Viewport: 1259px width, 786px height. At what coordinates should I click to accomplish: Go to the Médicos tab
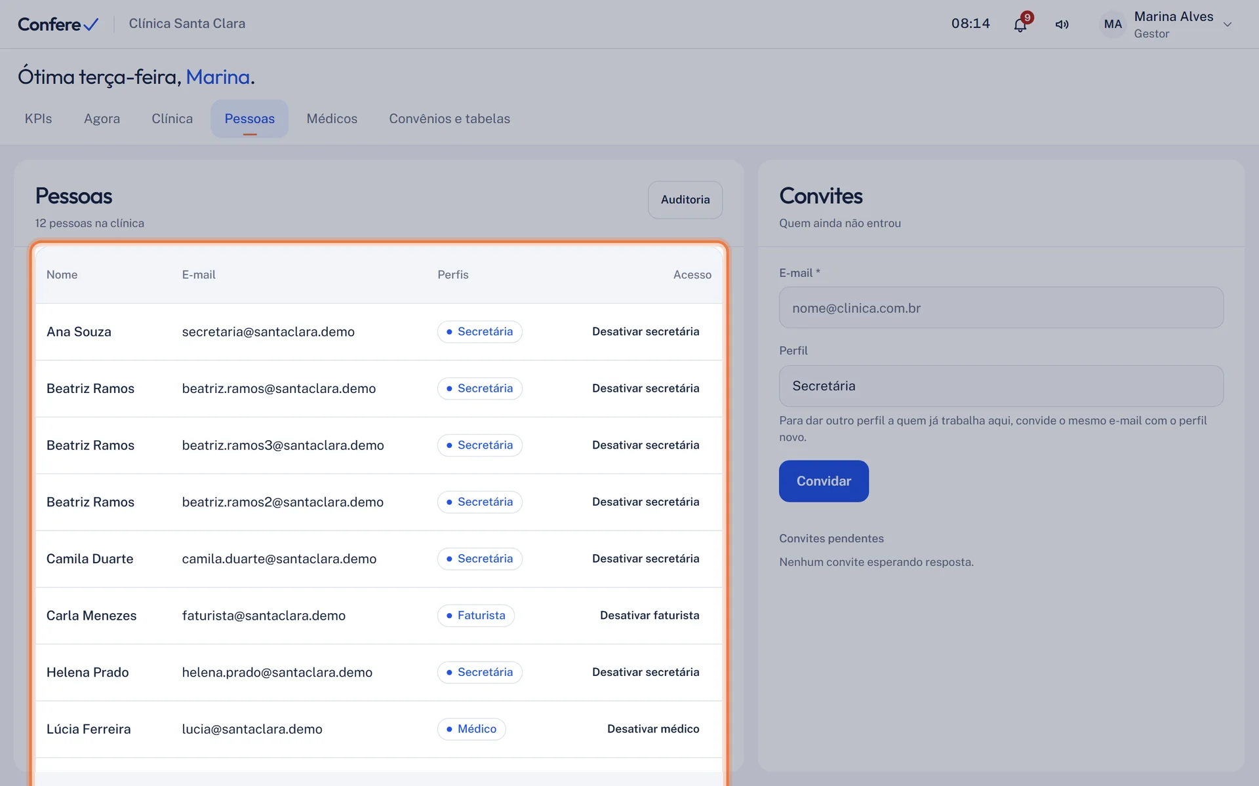coord(332,119)
